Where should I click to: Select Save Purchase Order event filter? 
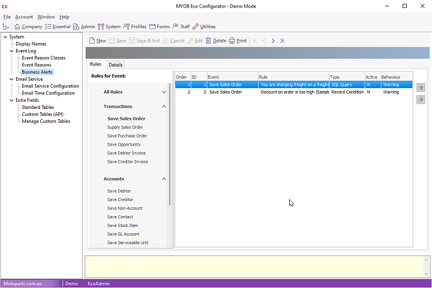127,136
